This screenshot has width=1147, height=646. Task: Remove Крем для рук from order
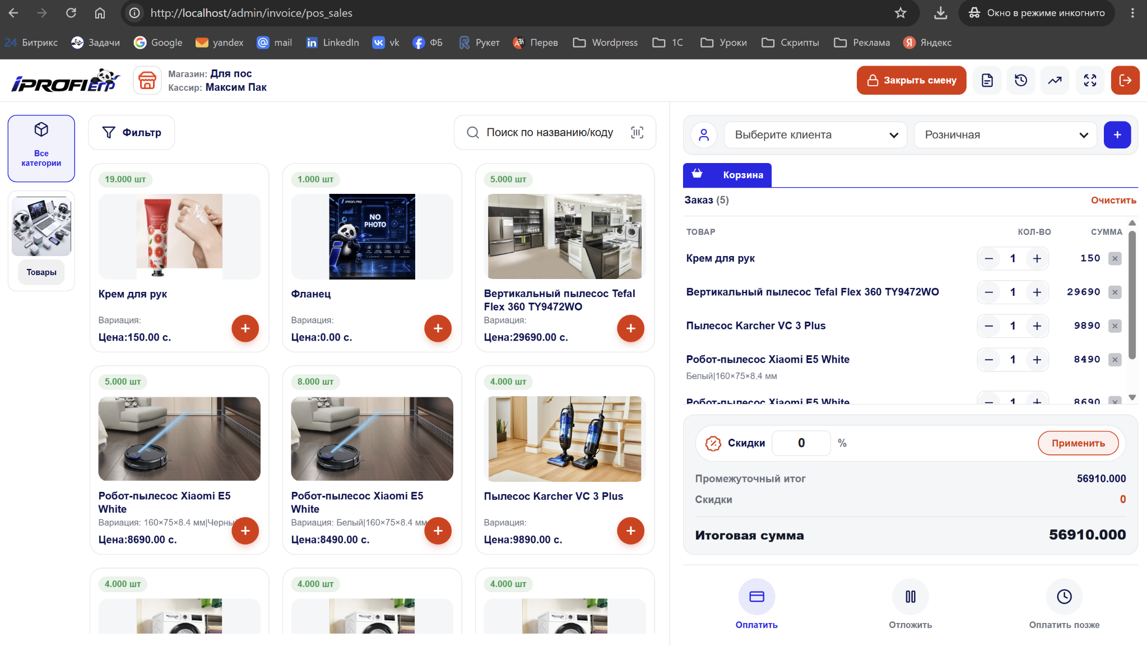pyautogui.click(x=1115, y=258)
